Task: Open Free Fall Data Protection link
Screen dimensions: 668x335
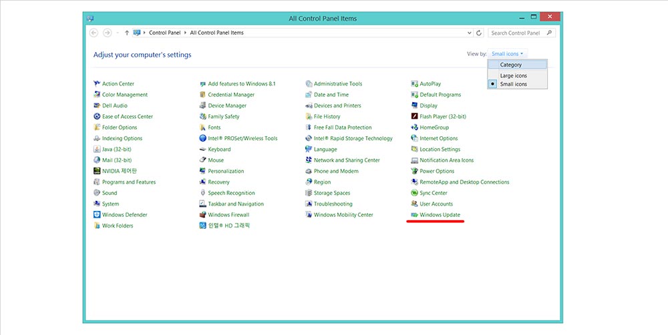Action: (x=343, y=127)
